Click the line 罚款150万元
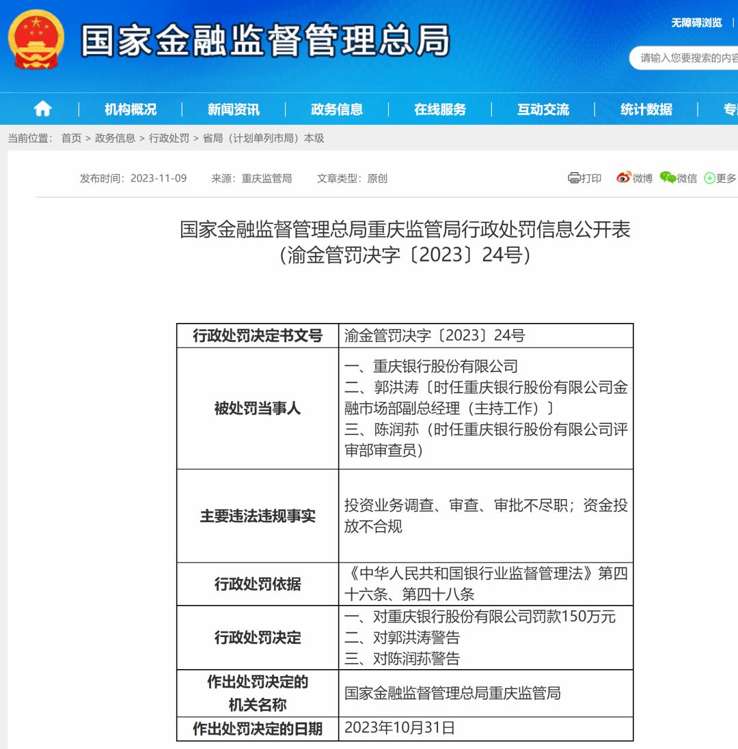The width and height of the screenshot is (738, 749). click(480, 617)
